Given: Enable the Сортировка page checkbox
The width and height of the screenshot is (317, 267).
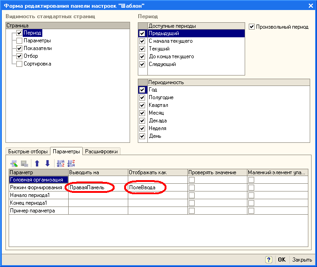Looking at the screenshot, I should (x=19, y=64).
